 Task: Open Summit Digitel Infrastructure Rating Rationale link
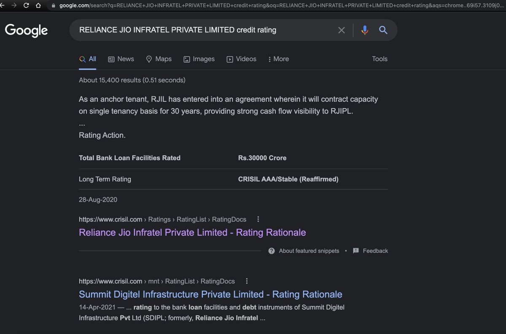tap(210, 294)
